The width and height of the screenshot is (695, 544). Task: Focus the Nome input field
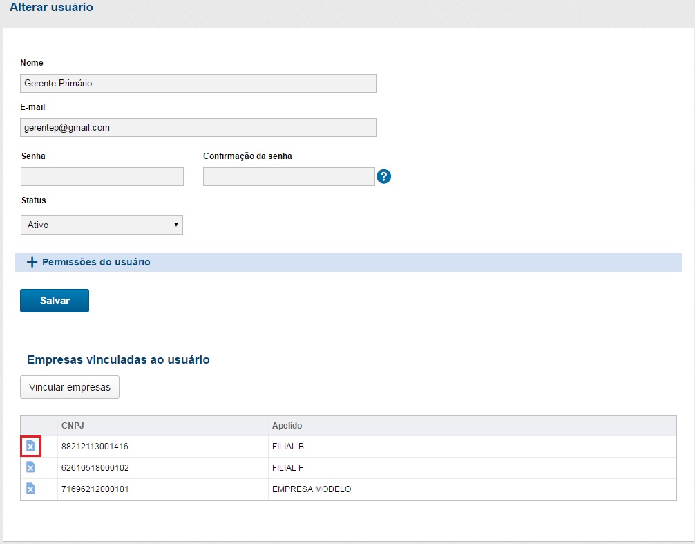click(x=198, y=83)
